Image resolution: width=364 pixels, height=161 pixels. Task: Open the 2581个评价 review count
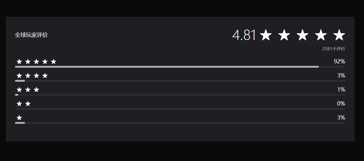click(333, 49)
